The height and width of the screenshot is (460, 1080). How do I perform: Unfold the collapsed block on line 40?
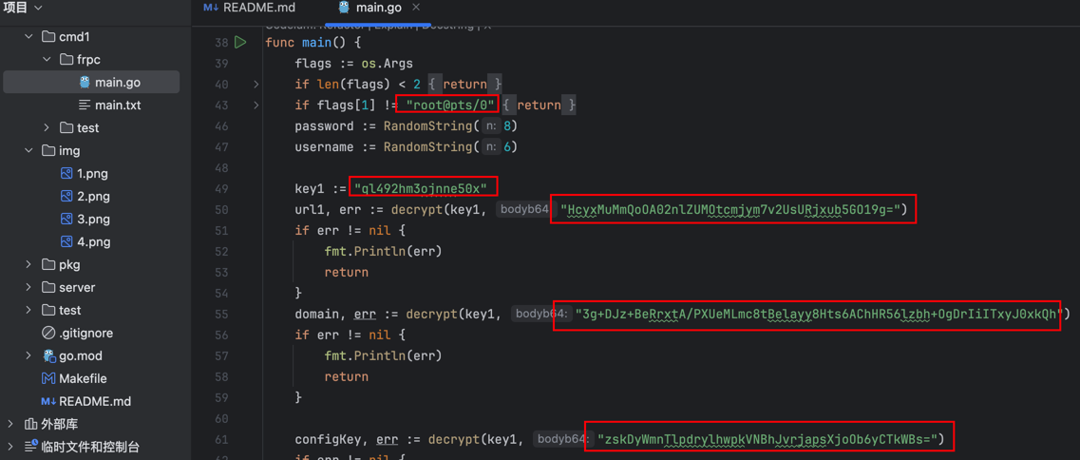pos(256,85)
